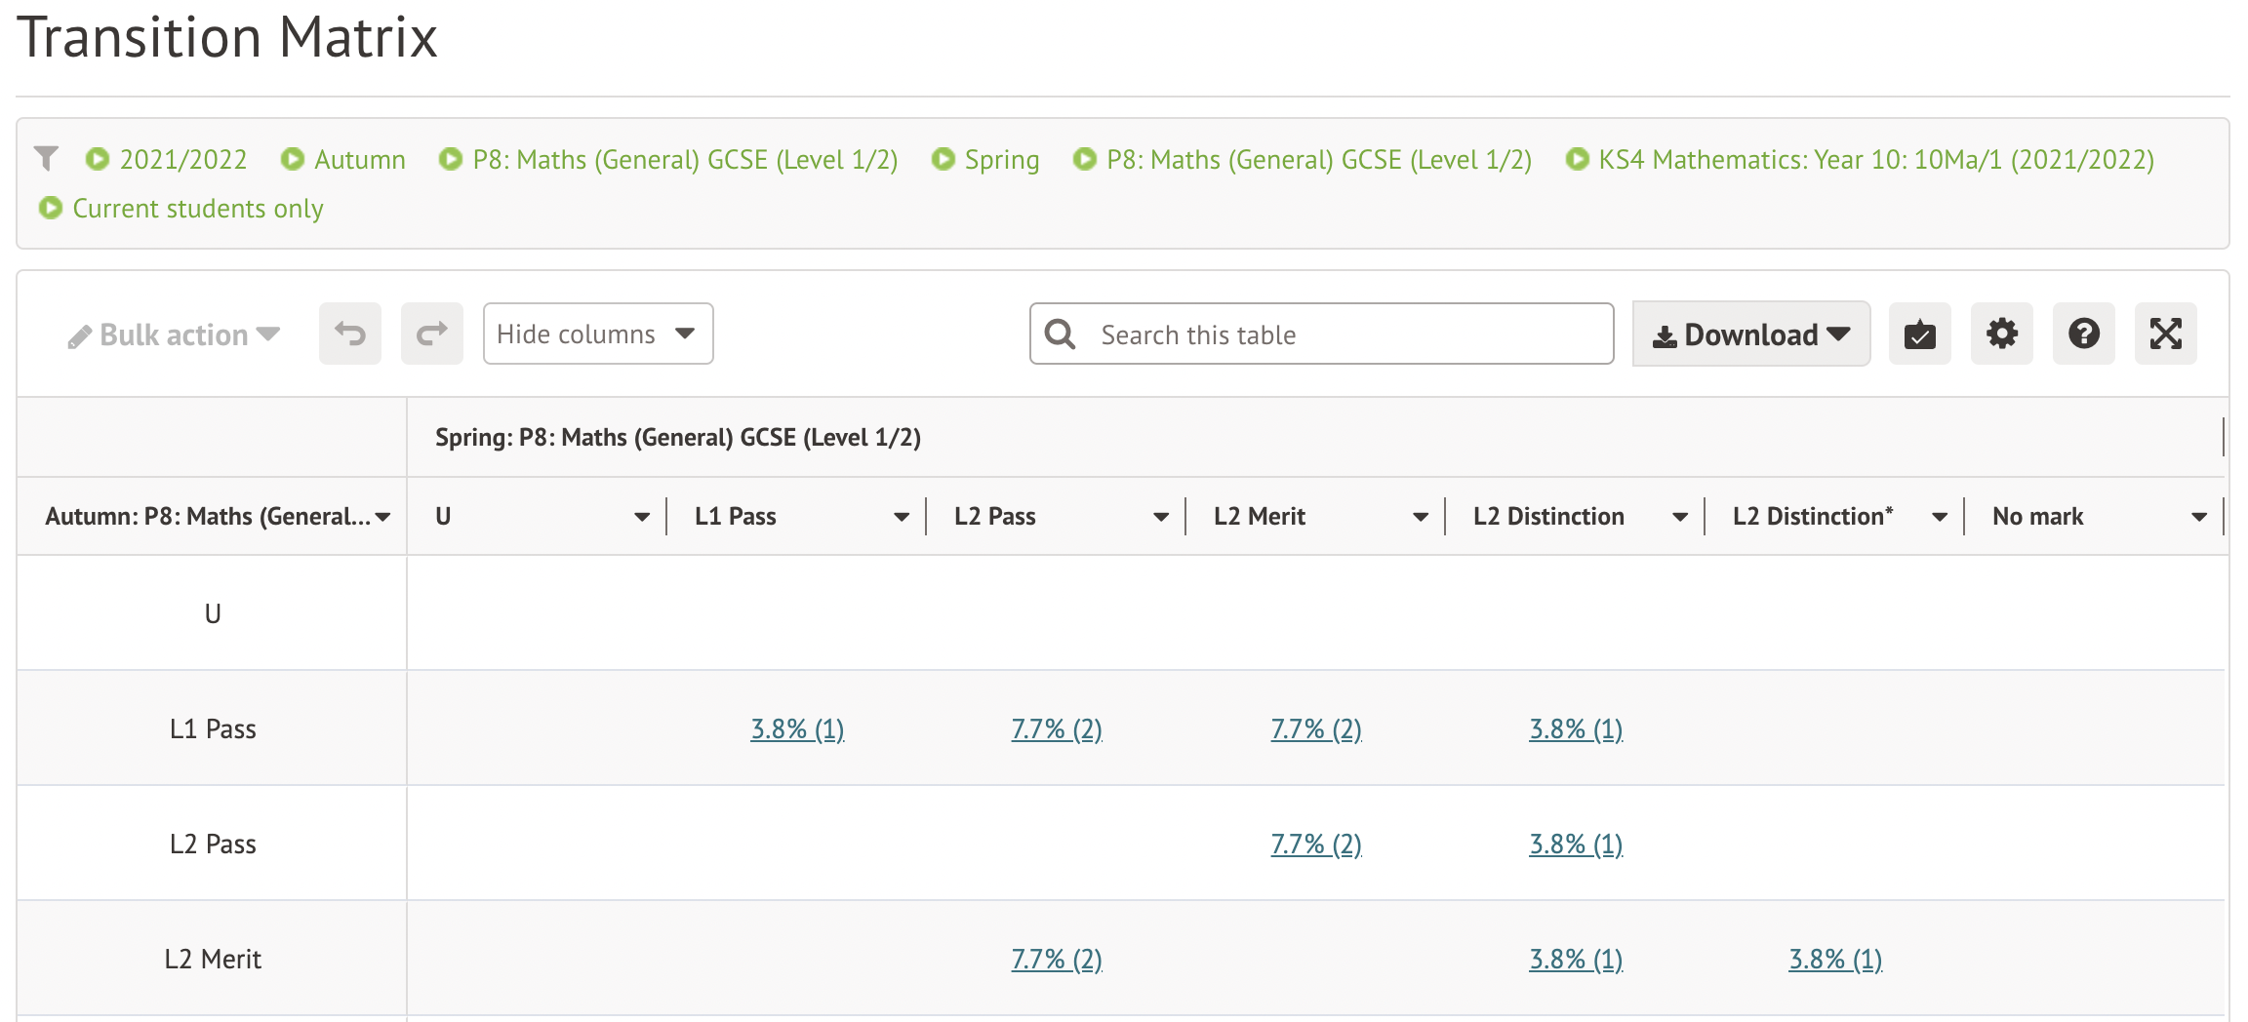Open table settings gear icon
Image resolution: width=2248 pixels, height=1022 pixels.
[x=2001, y=334]
